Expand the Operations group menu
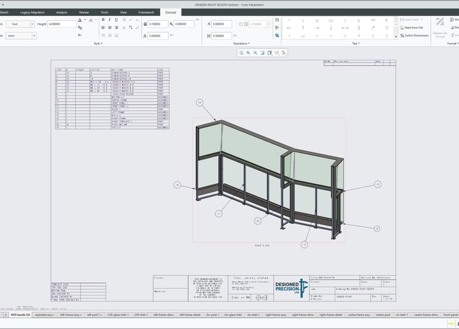 point(241,43)
